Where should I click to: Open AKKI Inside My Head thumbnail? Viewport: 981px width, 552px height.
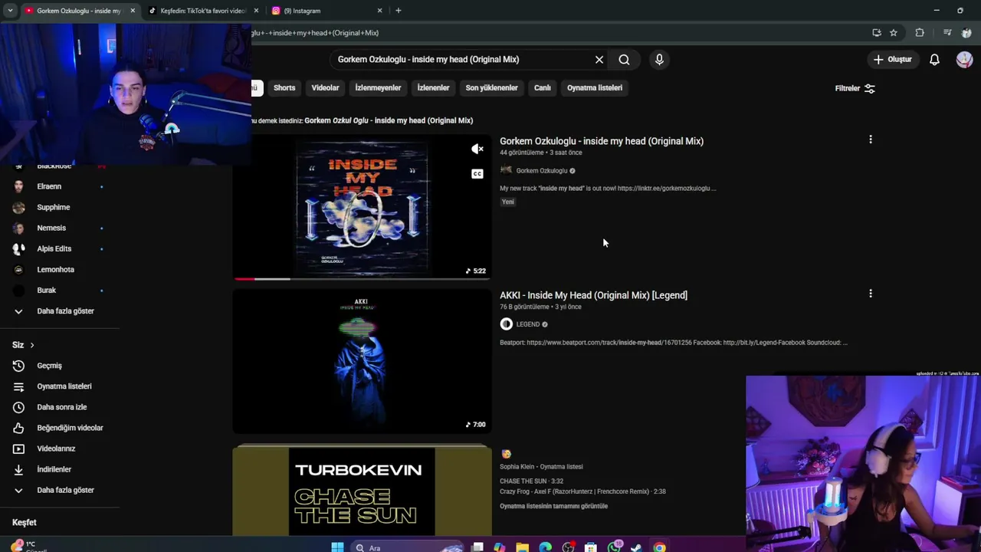click(362, 361)
